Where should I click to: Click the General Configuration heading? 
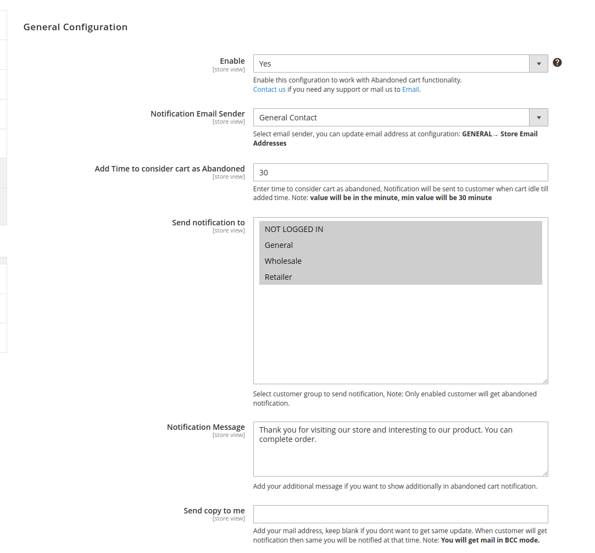point(75,27)
